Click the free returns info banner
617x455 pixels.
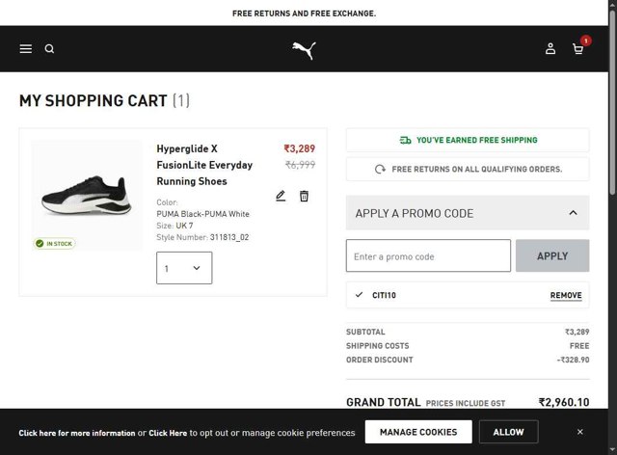pyautogui.click(x=468, y=170)
